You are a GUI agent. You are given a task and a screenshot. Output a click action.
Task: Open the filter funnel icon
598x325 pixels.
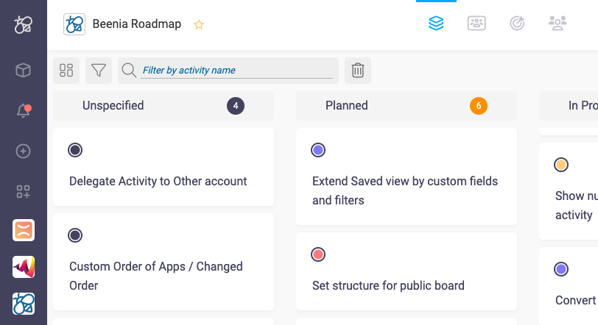point(99,71)
